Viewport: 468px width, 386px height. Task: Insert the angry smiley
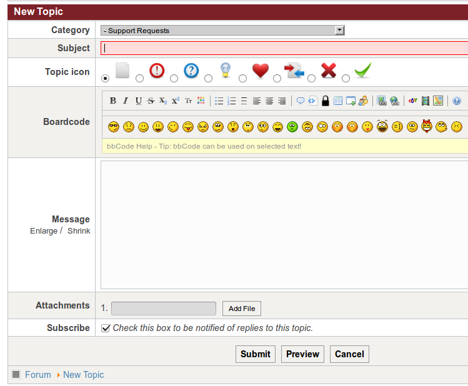point(203,127)
